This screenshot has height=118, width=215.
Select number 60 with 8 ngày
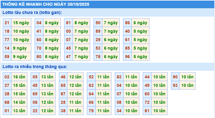(x=39, y=40)
